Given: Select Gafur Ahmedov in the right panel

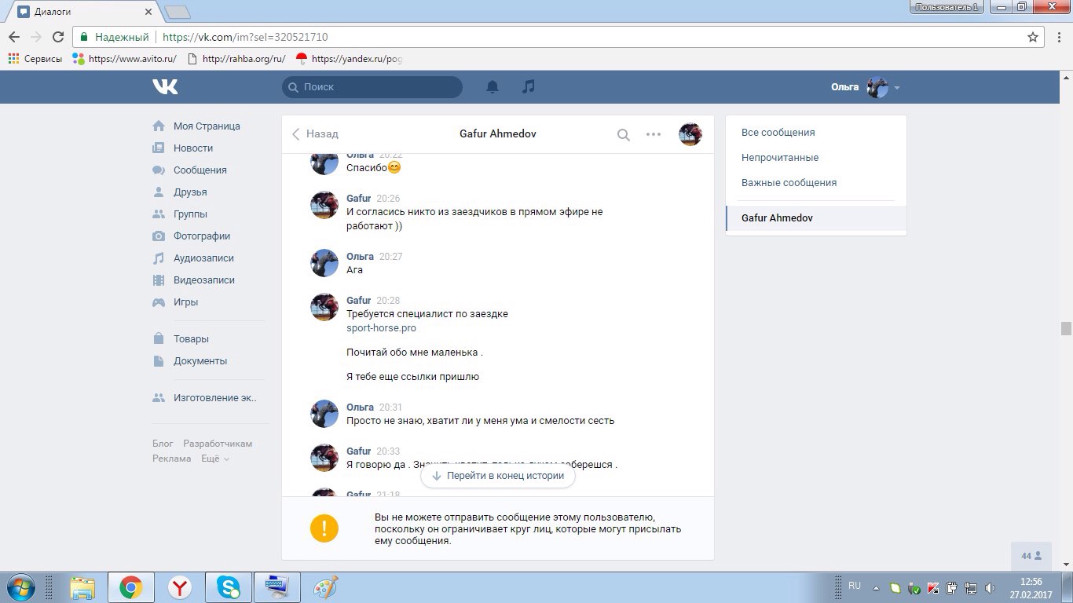Looking at the screenshot, I should pos(816,218).
